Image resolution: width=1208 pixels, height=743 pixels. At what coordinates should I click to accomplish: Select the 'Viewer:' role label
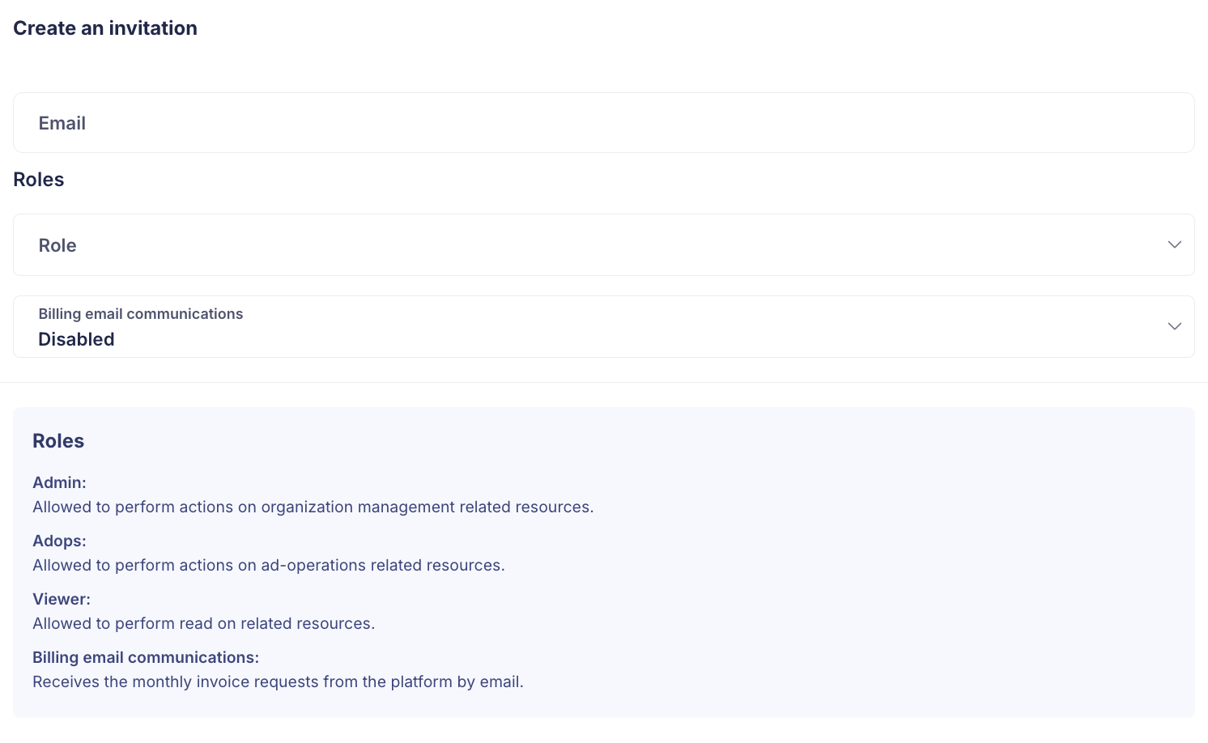(x=62, y=599)
